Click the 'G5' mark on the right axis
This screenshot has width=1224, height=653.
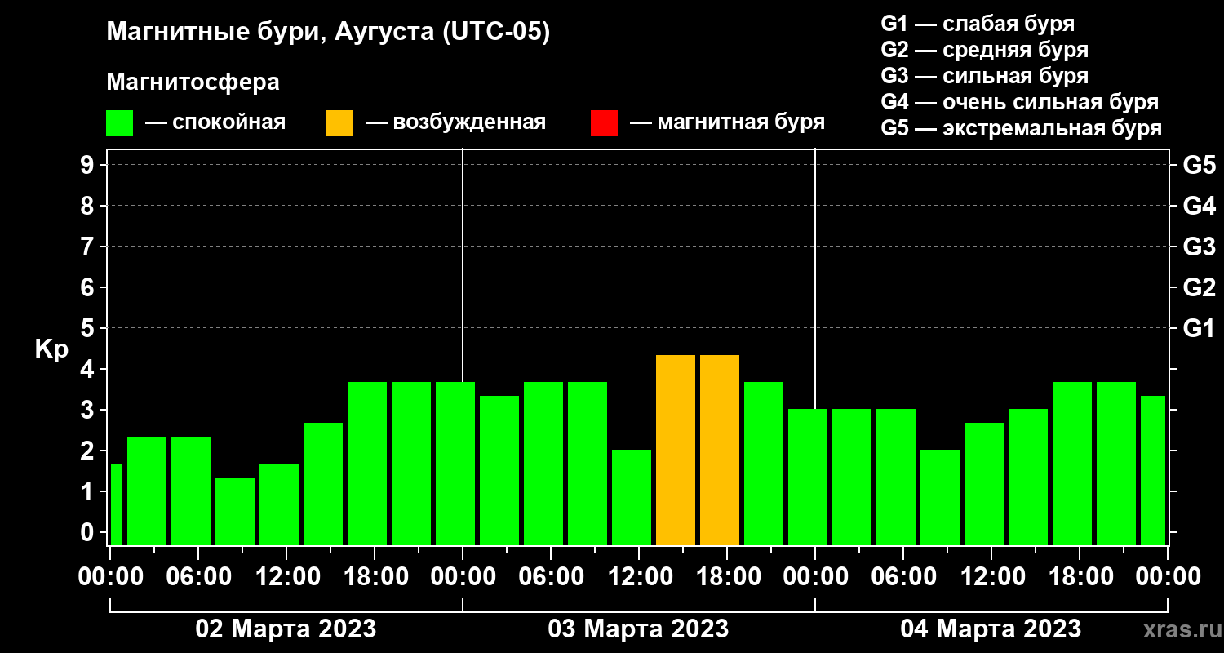point(1199,165)
